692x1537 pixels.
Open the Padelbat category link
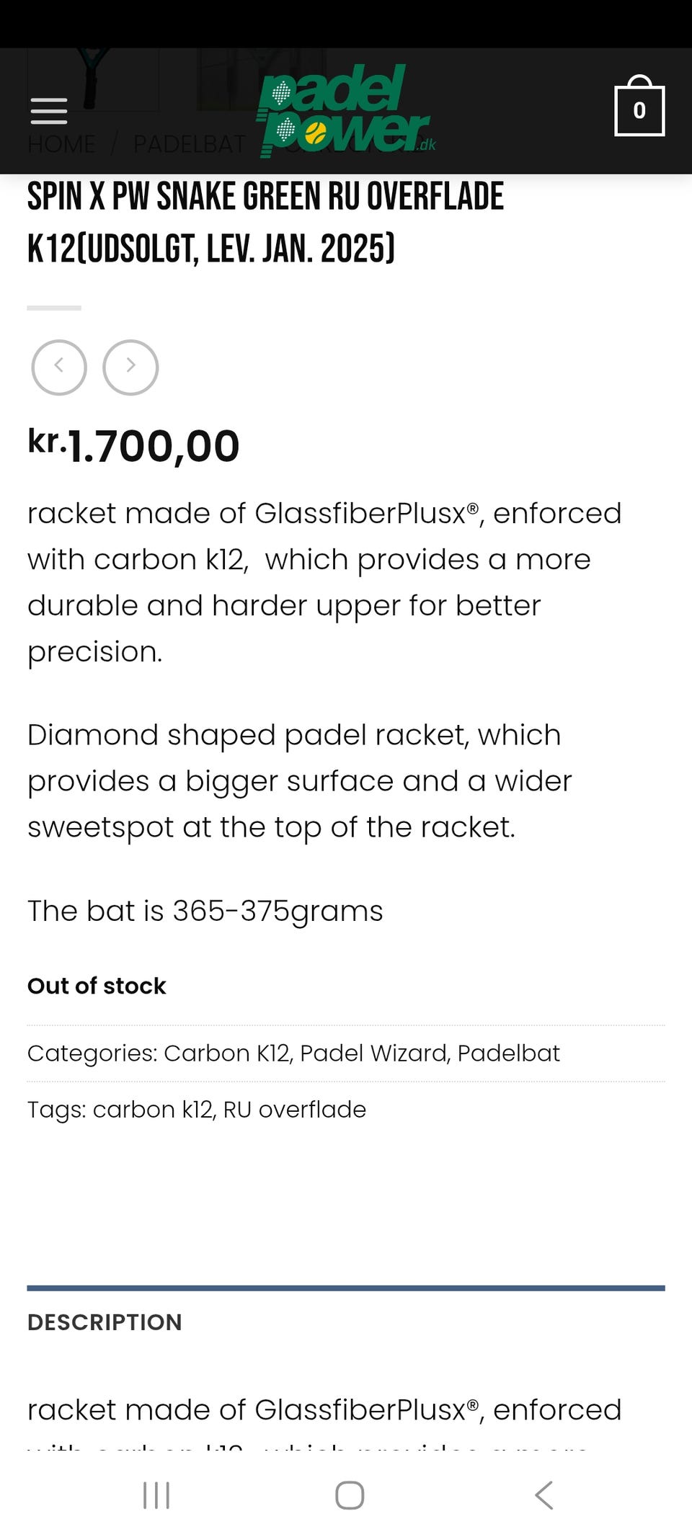pyautogui.click(x=508, y=1053)
